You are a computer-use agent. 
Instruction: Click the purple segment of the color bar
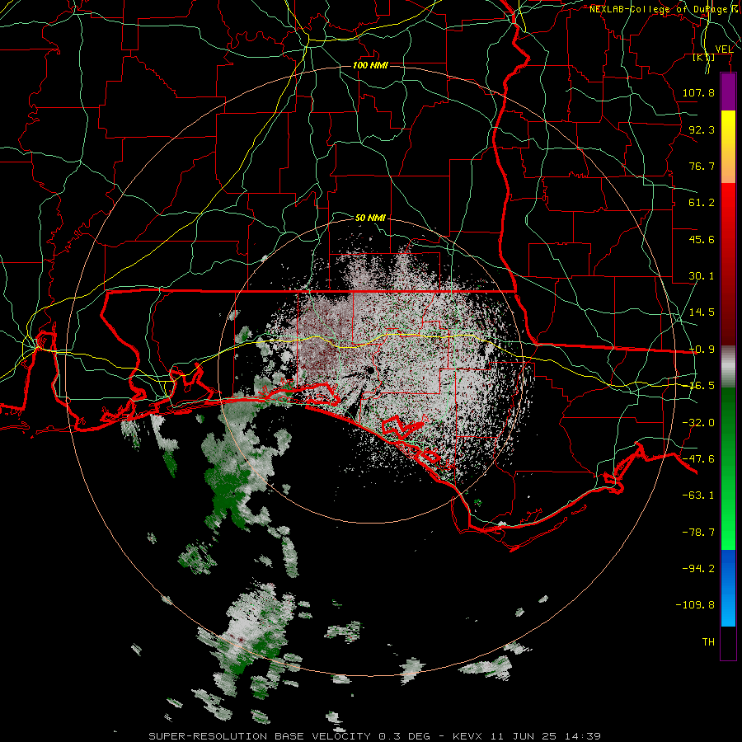coord(728,92)
